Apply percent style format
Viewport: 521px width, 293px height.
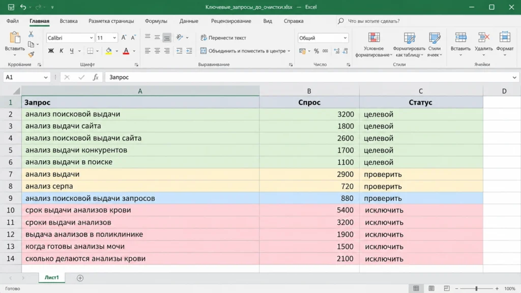[x=316, y=51]
